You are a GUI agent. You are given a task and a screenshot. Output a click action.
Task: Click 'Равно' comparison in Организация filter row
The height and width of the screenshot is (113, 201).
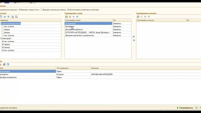tap(73, 71)
